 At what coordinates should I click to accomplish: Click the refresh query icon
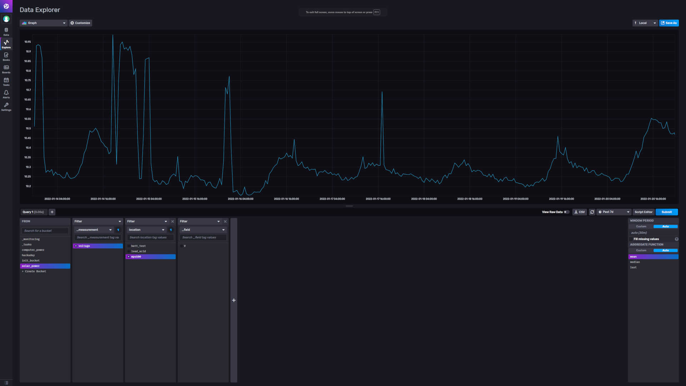click(592, 212)
